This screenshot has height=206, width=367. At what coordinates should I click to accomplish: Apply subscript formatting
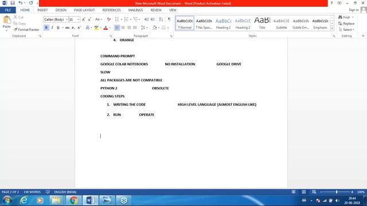click(x=73, y=28)
